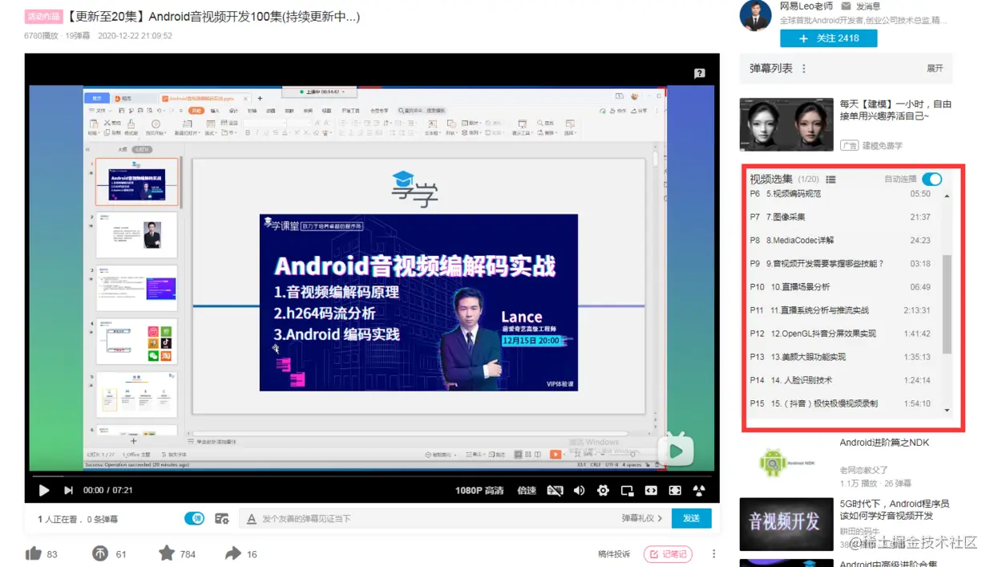Open the danmaku list options menu
Viewport: 994px width, 567px height.
coord(804,69)
